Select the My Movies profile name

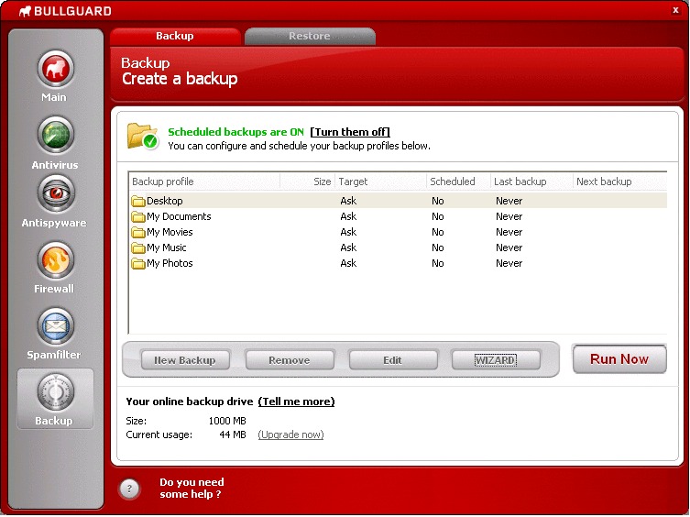(170, 232)
